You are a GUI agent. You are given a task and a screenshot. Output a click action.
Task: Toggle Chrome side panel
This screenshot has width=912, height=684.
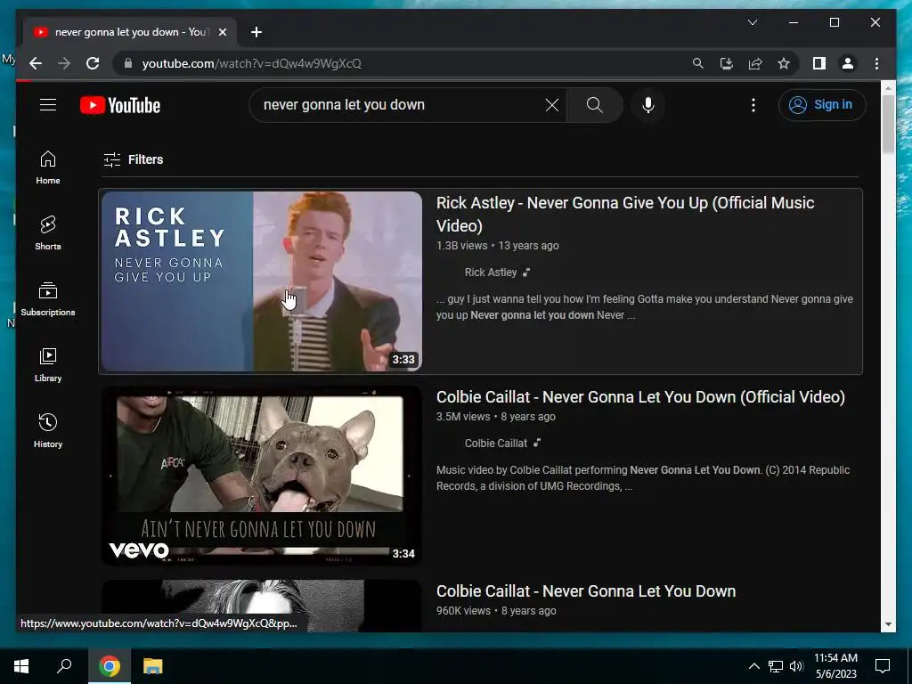point(819,63)
